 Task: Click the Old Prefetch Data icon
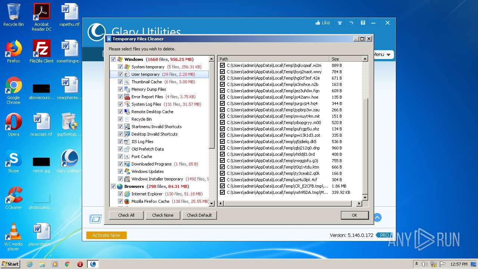(127, 149)
